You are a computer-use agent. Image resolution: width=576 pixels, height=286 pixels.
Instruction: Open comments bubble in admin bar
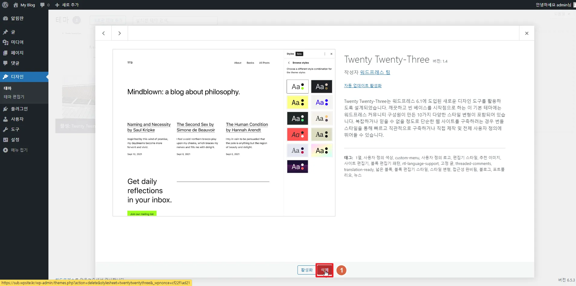coord(45,5)
